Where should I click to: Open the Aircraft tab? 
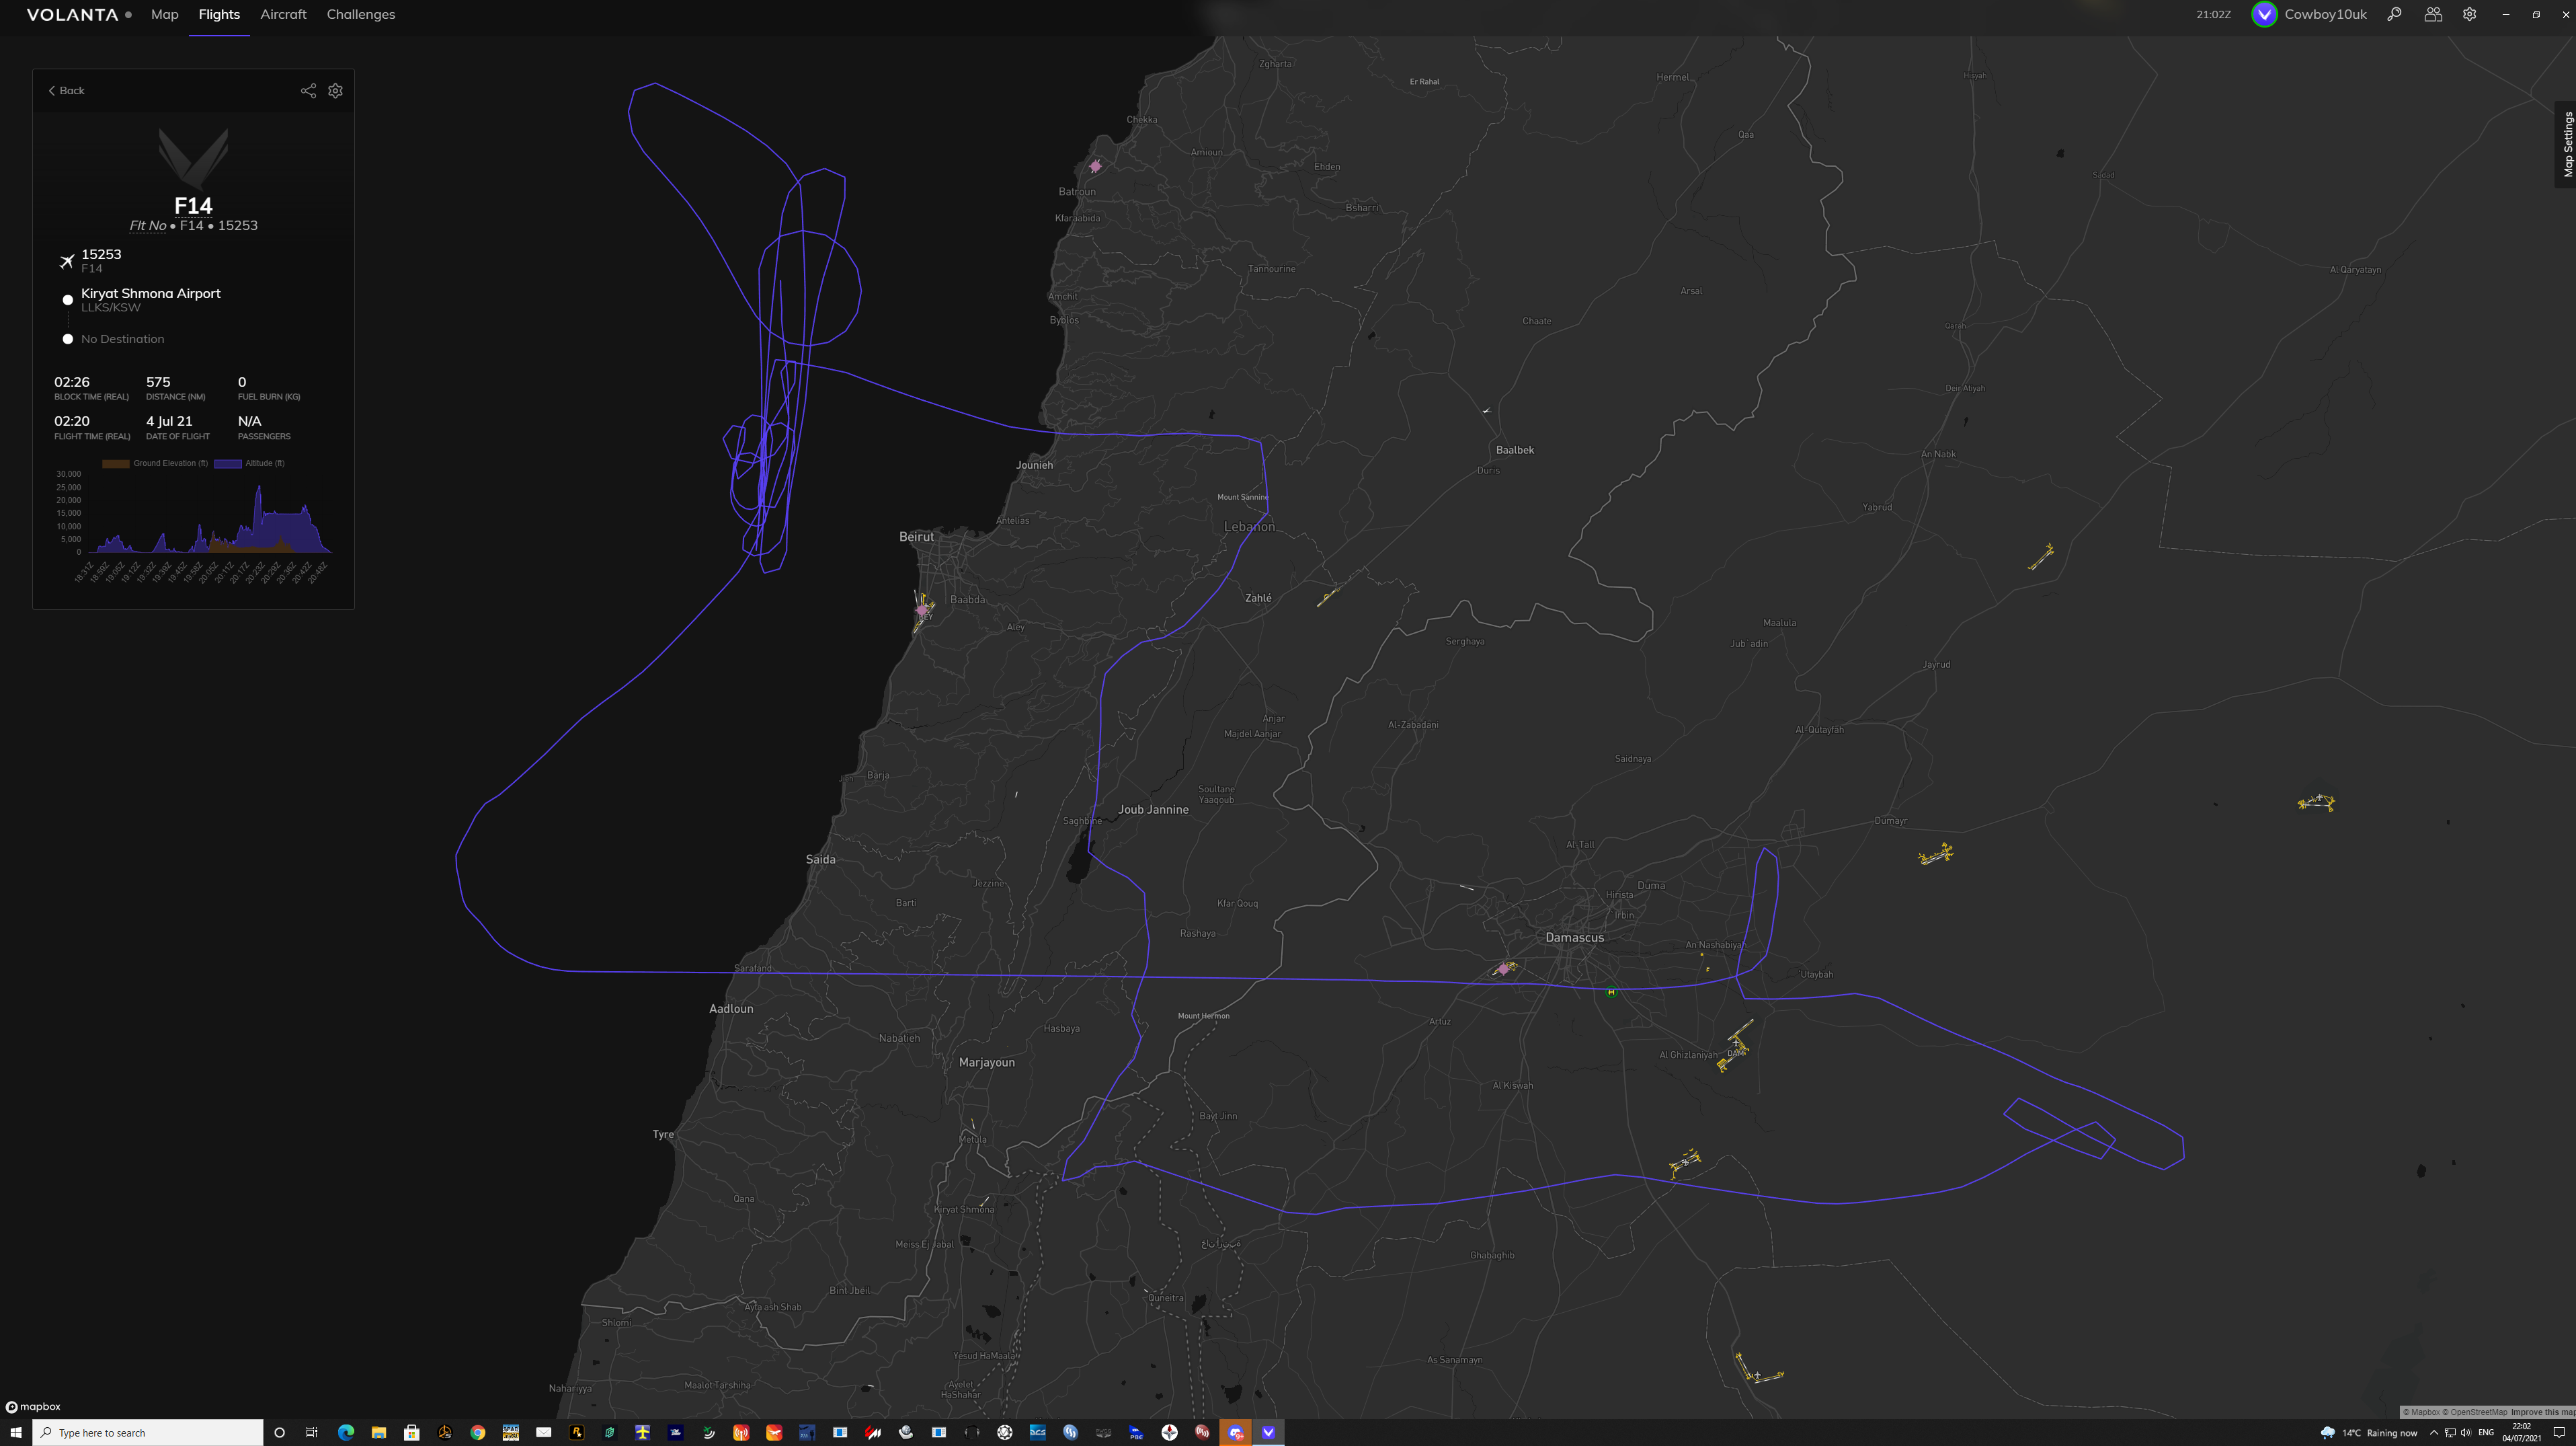[x=283, y=14]
